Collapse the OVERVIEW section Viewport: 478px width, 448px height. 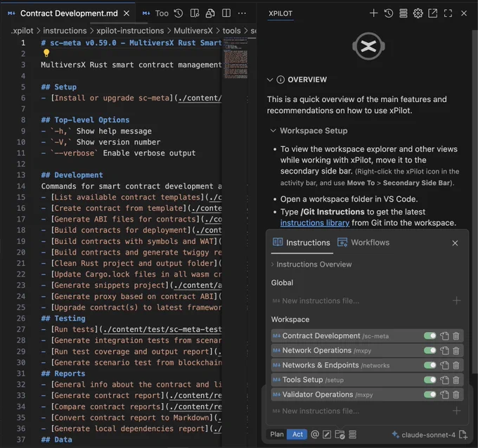(x=270, y=79)
